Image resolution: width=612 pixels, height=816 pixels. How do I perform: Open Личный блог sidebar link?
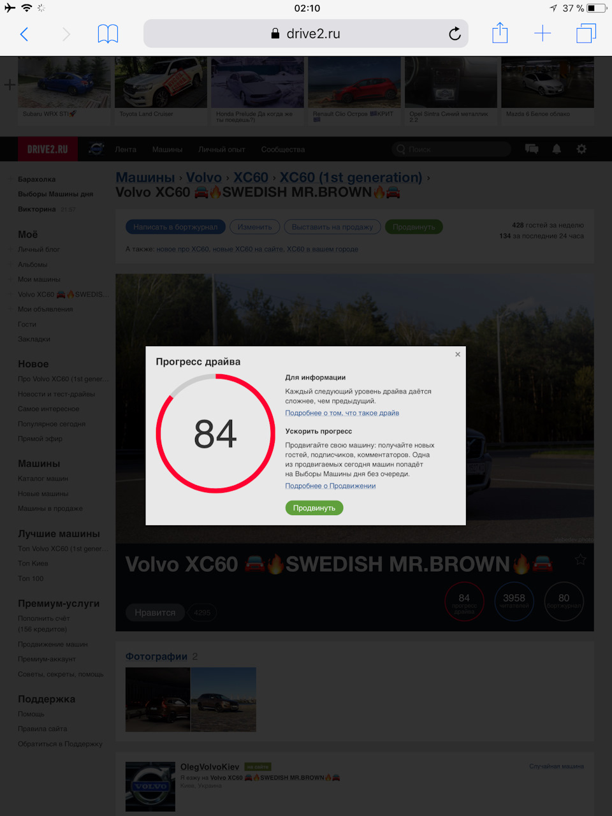coord(39,249)
